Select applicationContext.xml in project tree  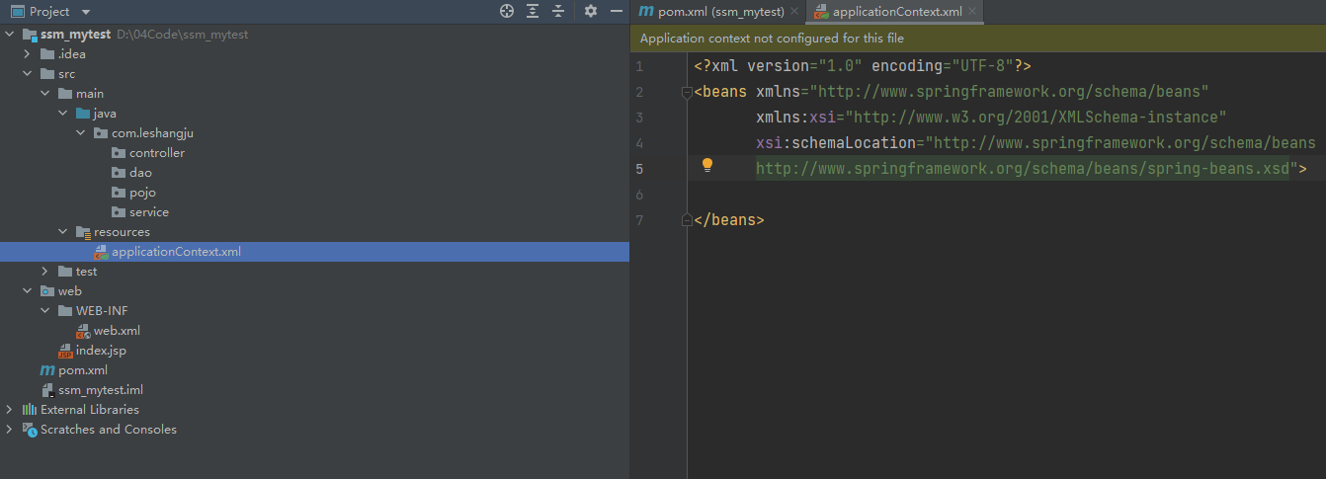(x=176, y=252)
